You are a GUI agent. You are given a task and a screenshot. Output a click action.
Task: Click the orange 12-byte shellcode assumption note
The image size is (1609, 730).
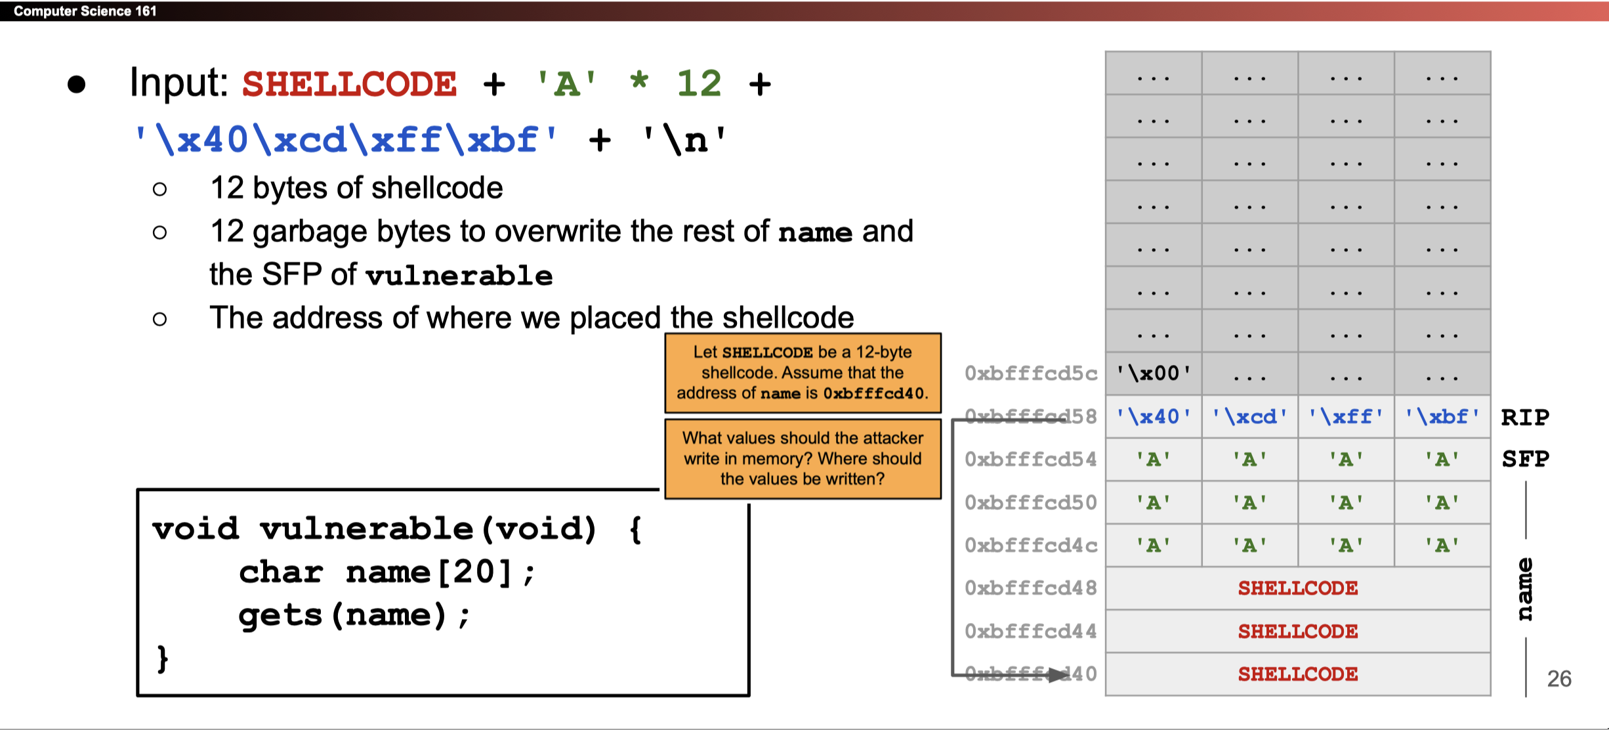[x=803, y=373]
